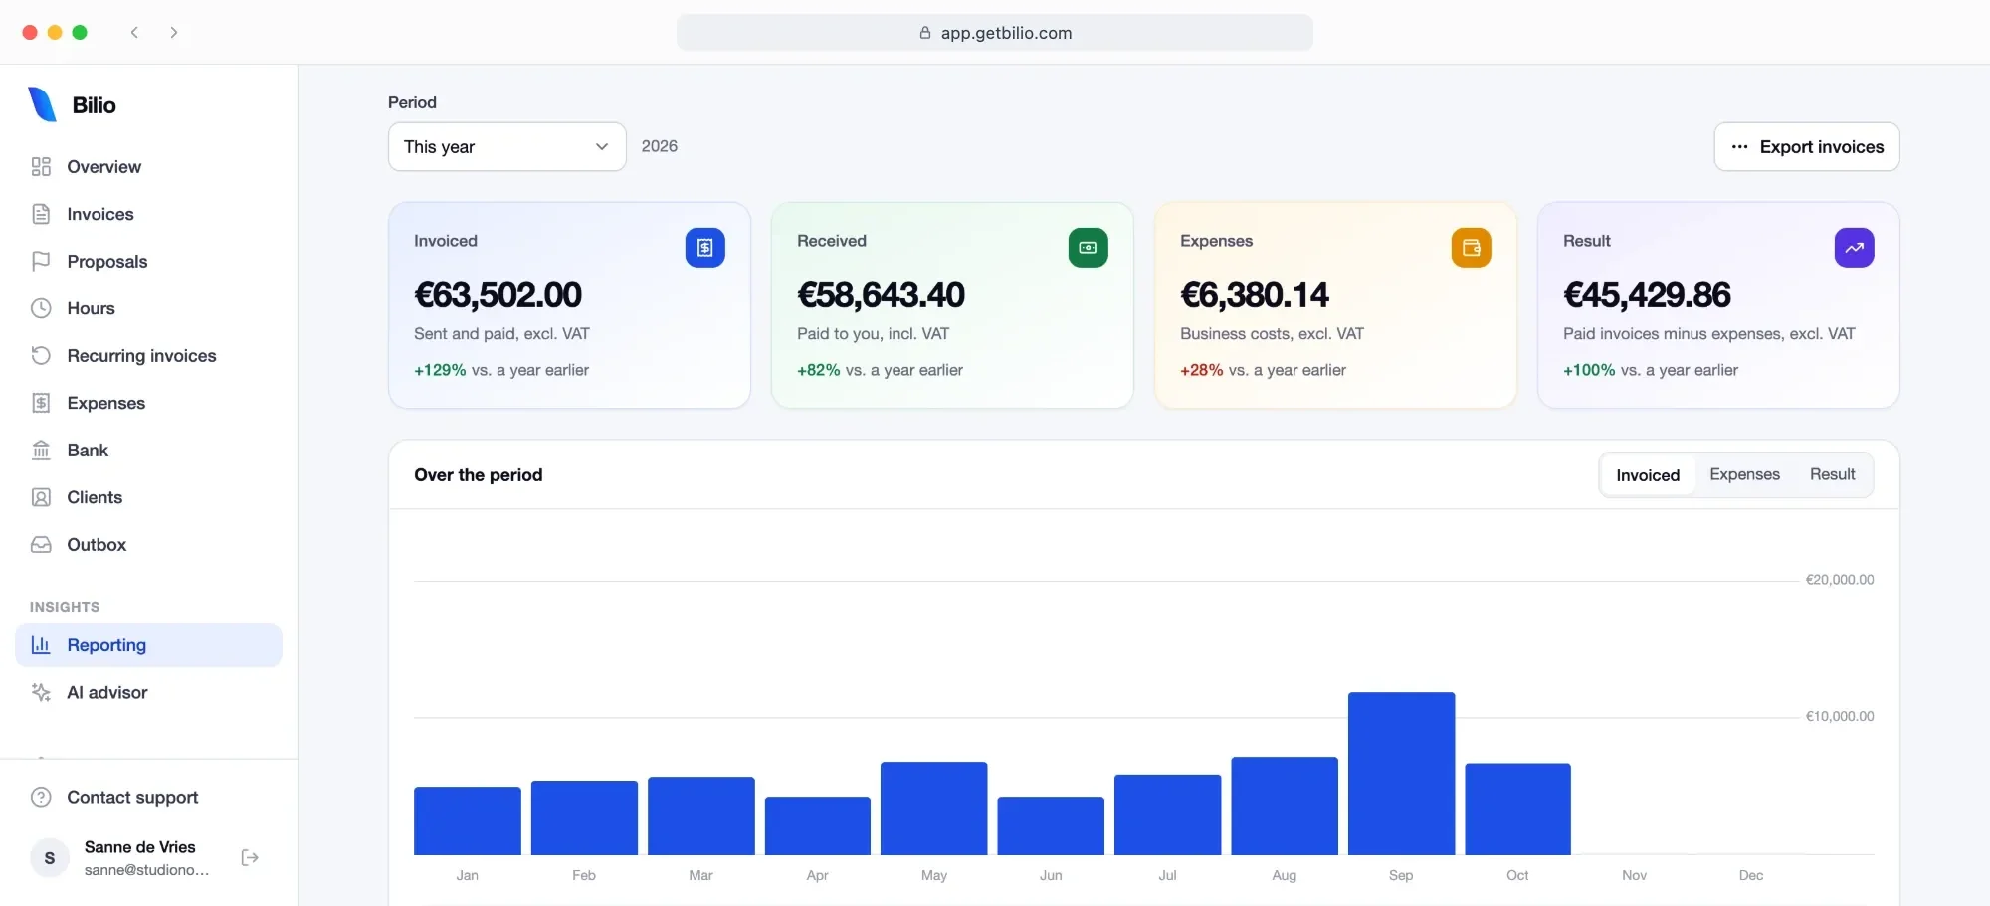Click the 2026 year label
The image size is (1990, 906).
pos(659,146)
